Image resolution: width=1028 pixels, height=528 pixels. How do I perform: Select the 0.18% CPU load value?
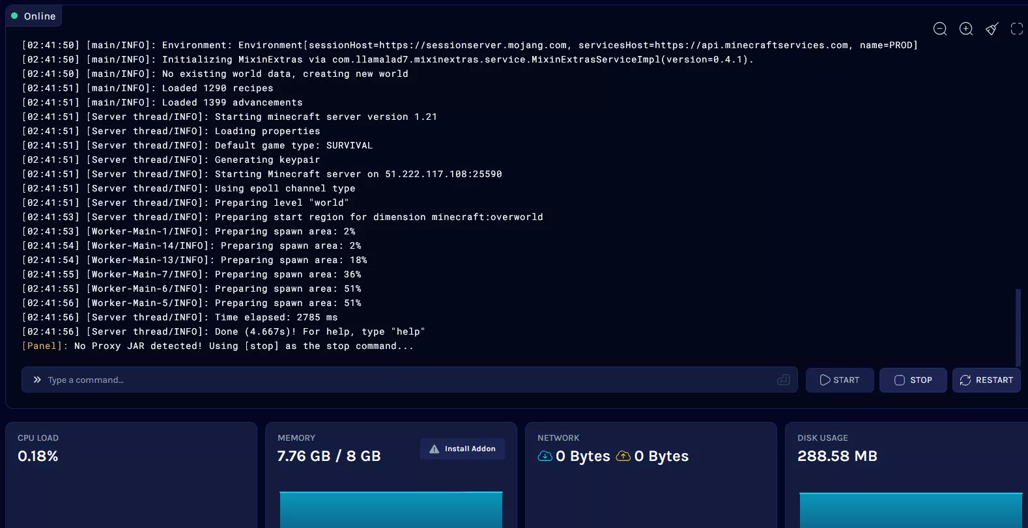coord(38,456)
